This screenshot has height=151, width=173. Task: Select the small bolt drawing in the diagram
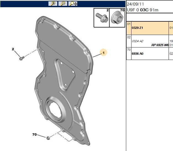tap(22, 58)
